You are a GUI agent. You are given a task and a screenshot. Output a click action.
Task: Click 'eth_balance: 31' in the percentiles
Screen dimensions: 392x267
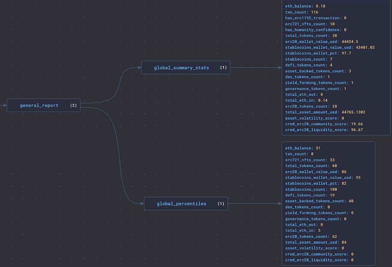[x=302, y=148]
